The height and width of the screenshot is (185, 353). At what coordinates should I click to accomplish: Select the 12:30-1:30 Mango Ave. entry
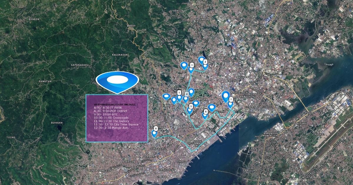tap(111, 128)
